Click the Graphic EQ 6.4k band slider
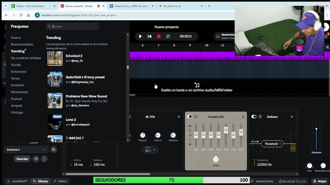This screenshot has height=185, width=330. 241,132
